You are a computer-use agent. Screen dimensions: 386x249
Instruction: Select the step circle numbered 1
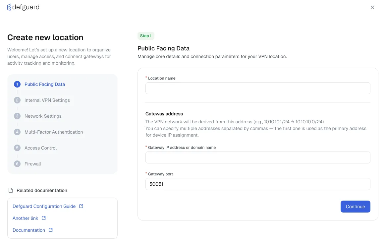tap(17, 84)
